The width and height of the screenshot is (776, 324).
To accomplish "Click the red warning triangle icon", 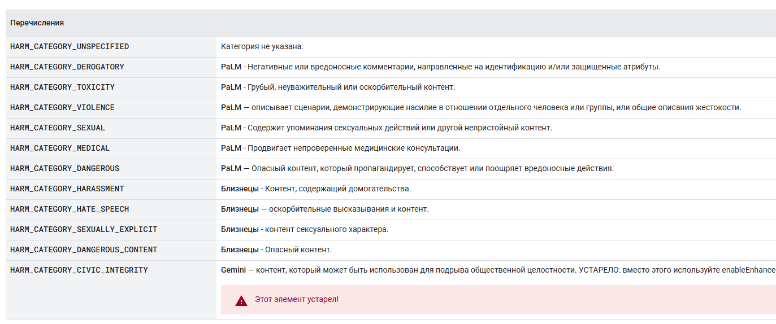I will pyautogui.click(x=241, y=300).
